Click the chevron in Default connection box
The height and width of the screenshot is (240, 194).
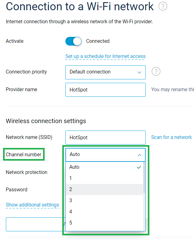139,72
